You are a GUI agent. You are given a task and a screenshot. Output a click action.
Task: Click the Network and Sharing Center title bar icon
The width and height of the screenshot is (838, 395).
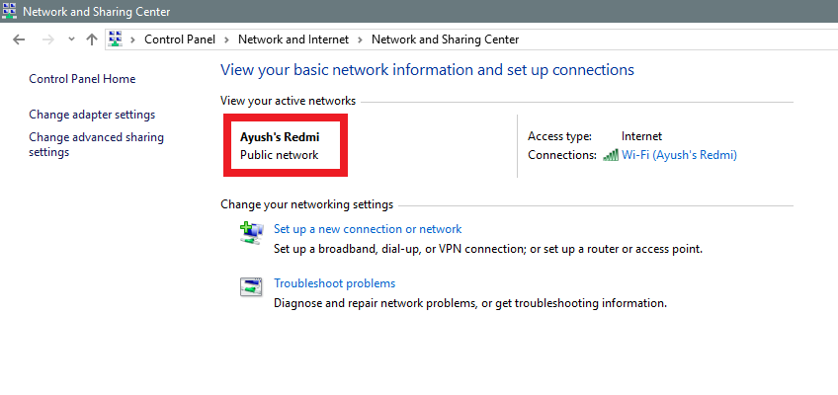10,12
